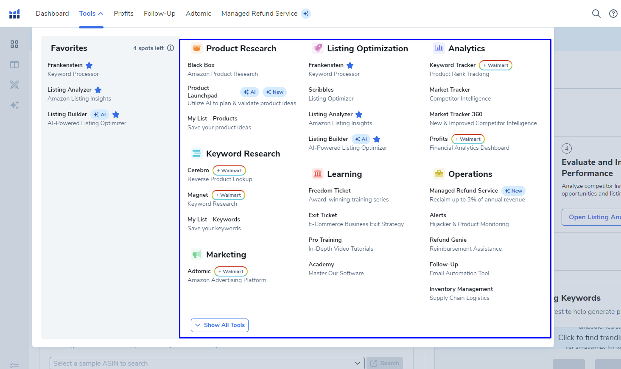Image resolution: width=621 pixels, height=369 pixels.
Task: Open the help question mark icon
Action: [x=613, y=14]
